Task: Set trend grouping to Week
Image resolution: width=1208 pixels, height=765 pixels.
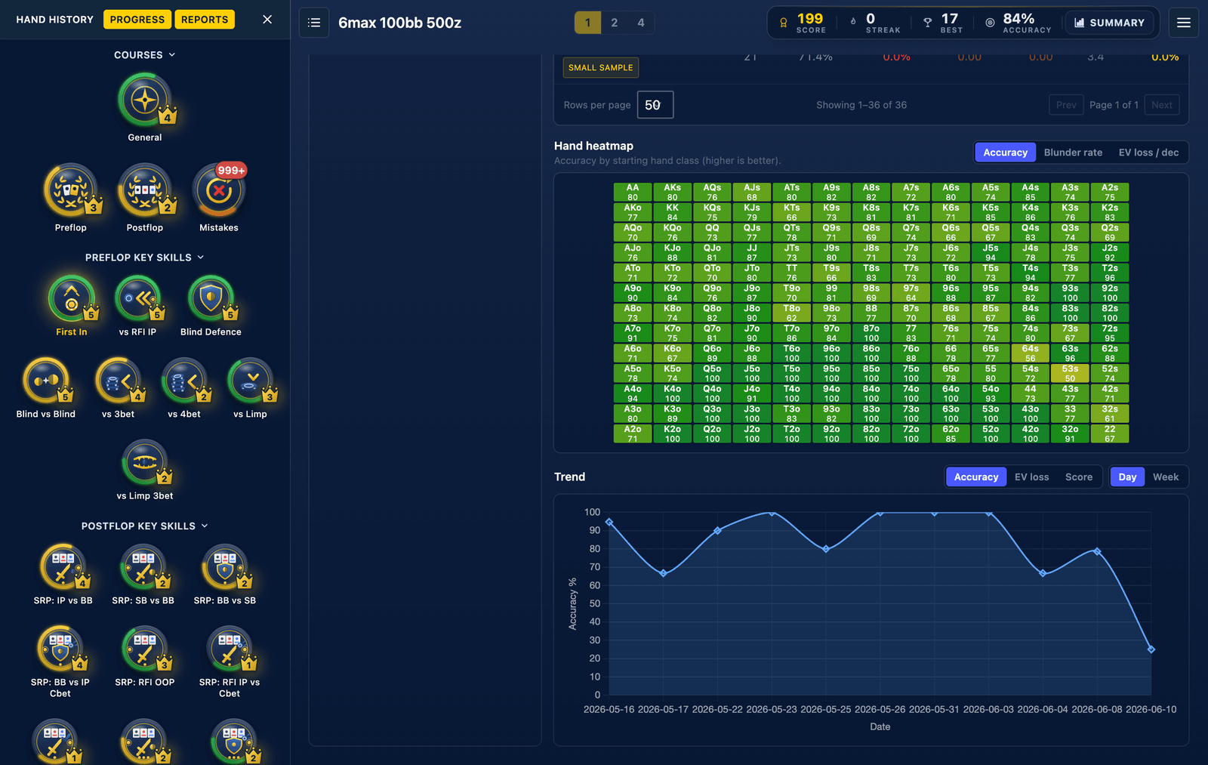Action: (1165, 477)
